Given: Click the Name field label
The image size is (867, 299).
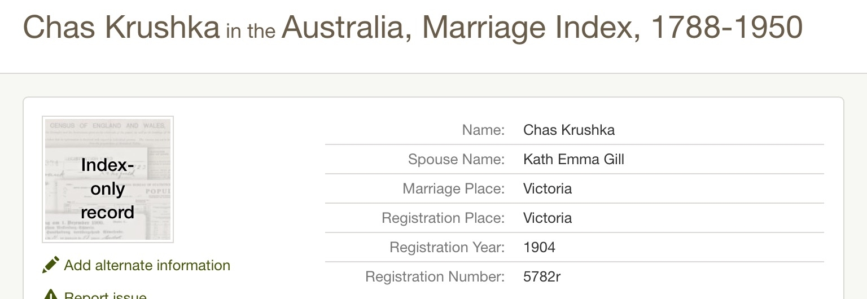Looking at the screenshot, I should click(483, 130).
